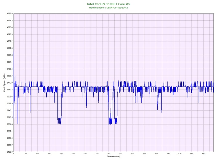Click the x-axis tick label 270
This screenshot has height=162, width=217.
120,154
